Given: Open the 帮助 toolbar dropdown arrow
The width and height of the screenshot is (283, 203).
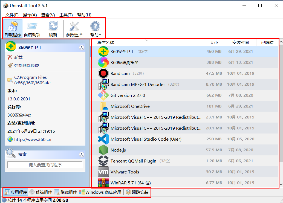Looking at the screenshot, I should [100, 35].
